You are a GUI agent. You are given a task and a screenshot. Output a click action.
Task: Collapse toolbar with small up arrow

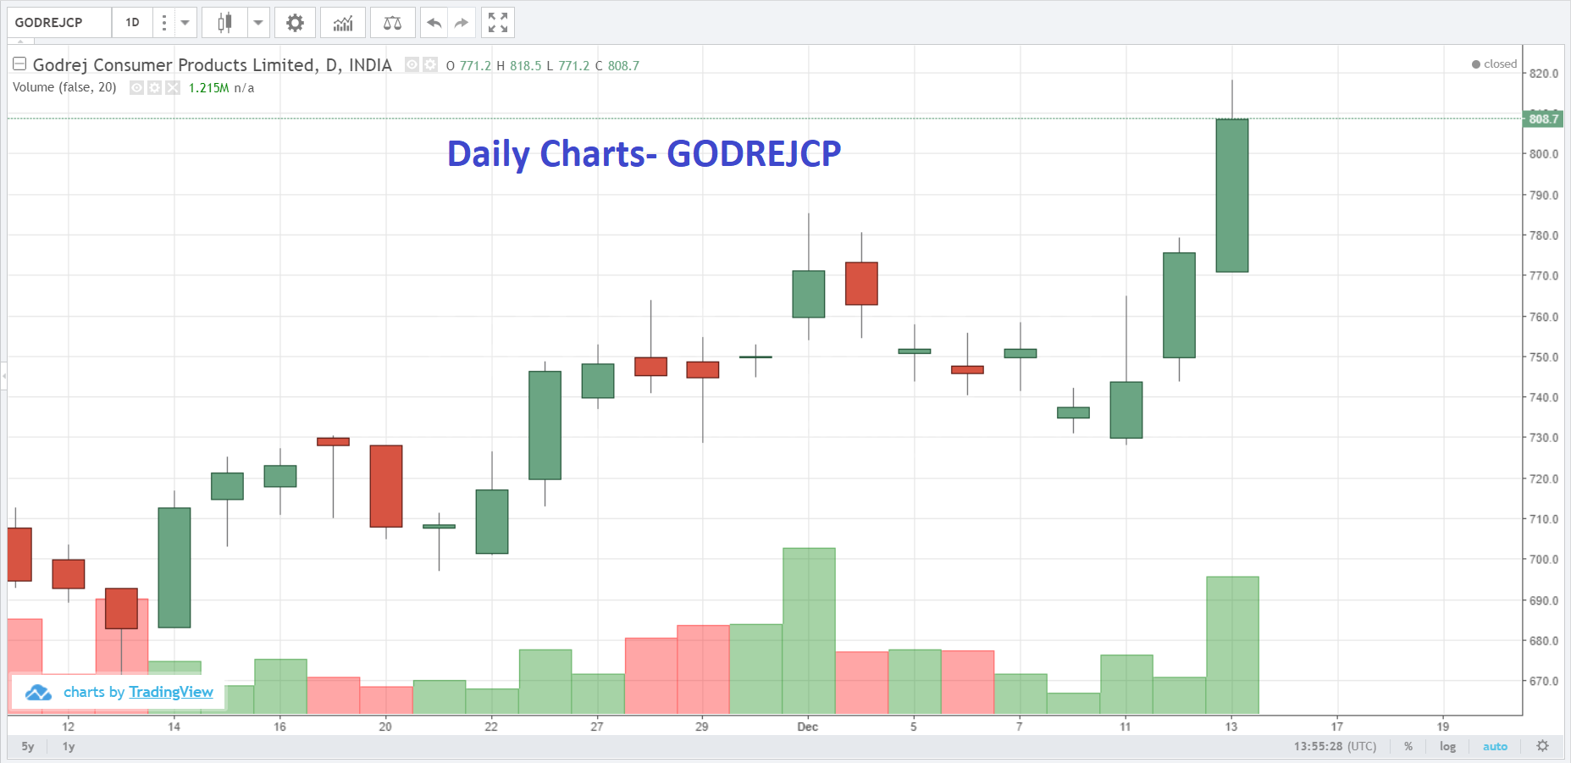[20, 41]
